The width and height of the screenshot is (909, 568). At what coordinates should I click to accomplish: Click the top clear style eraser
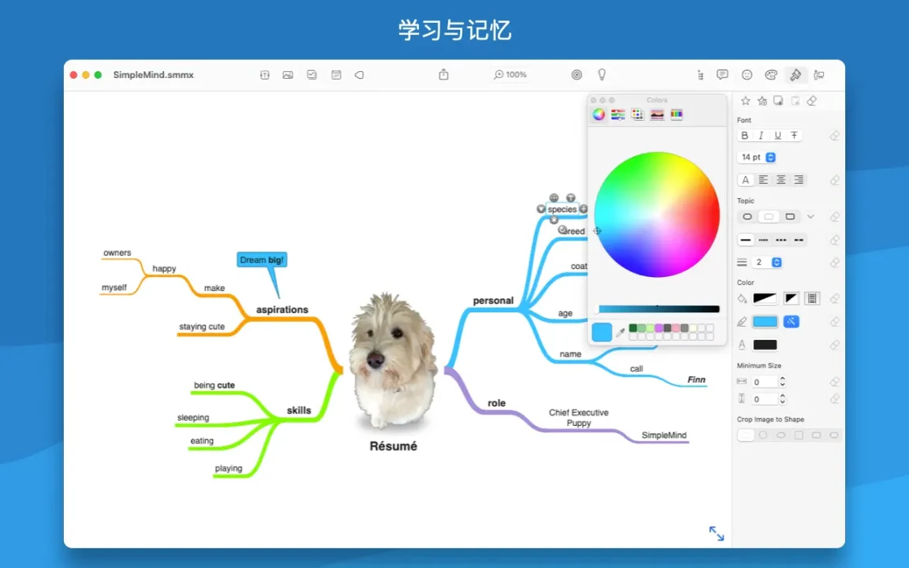tap(812, 101)
